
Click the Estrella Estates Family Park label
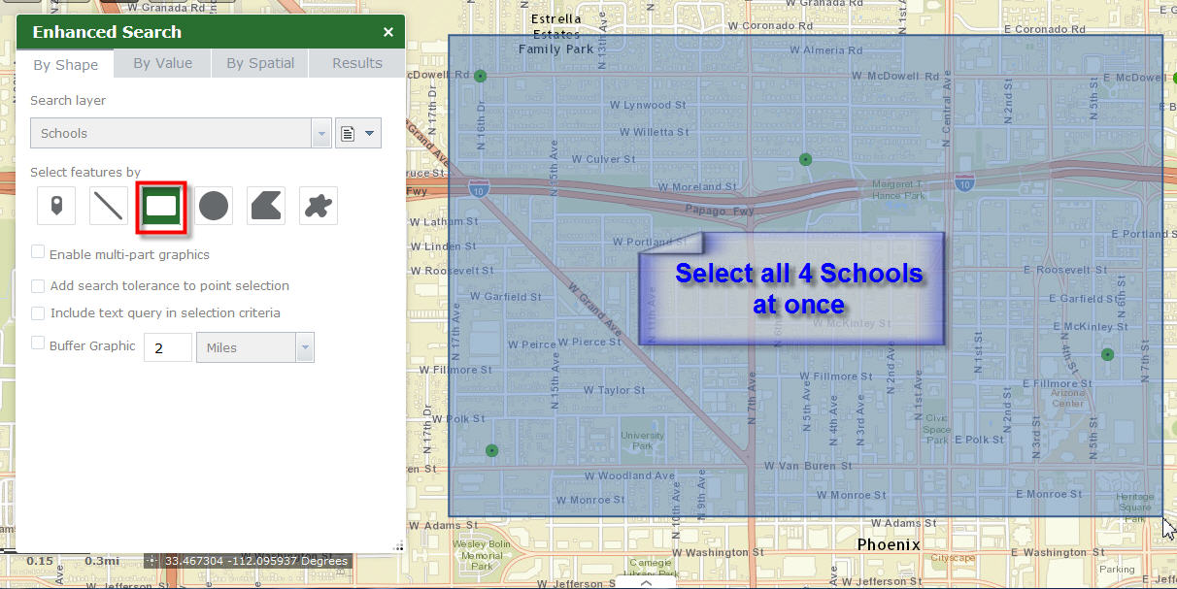click(555, 34)
